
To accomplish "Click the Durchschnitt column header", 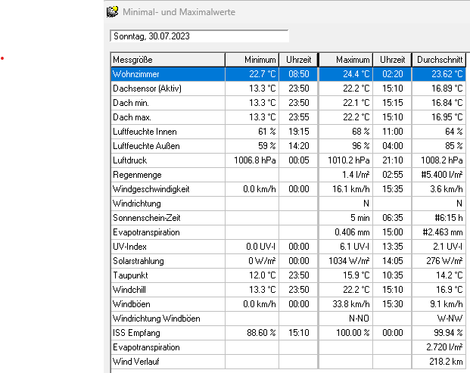I will pos(439,60).
